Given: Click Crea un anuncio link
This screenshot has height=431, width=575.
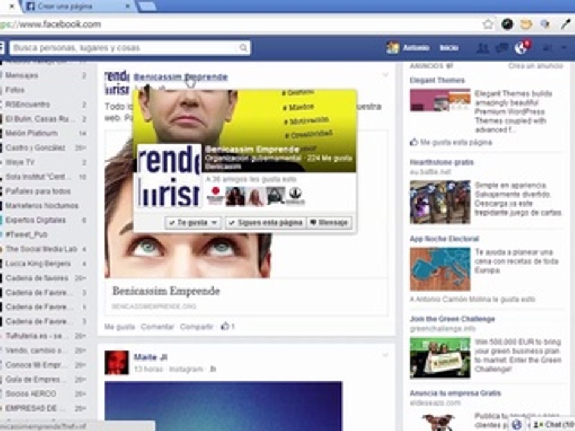Looking at the screenshot, I should pos(535,66).
